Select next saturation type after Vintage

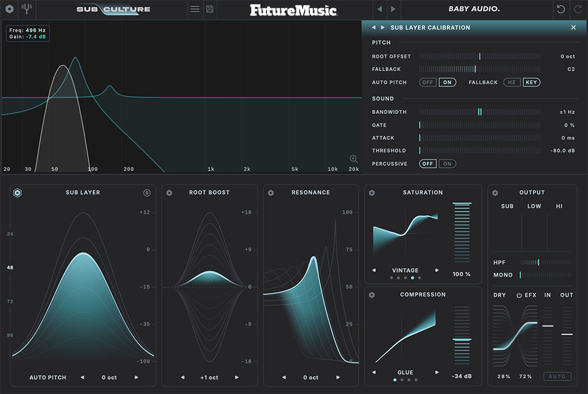coord(437,271)
